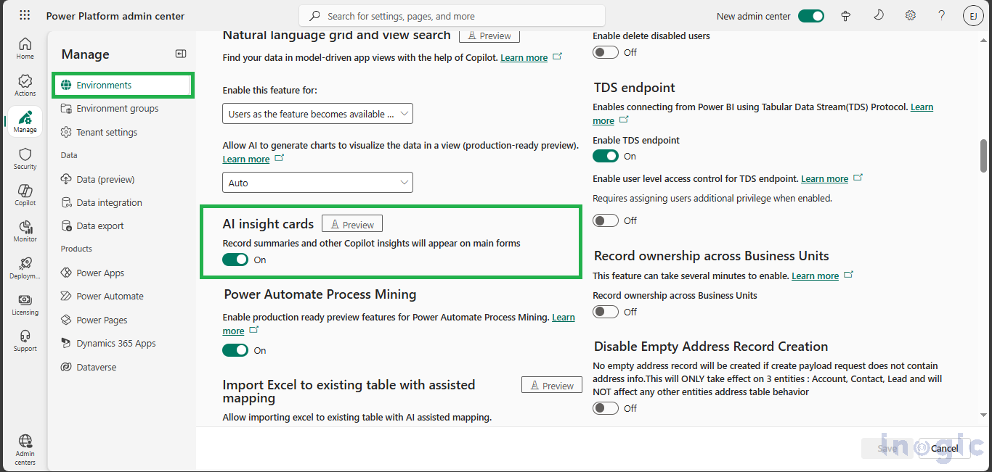
Task: Turn off Enable TDS endpoint switch
Action: coord(606,156)
